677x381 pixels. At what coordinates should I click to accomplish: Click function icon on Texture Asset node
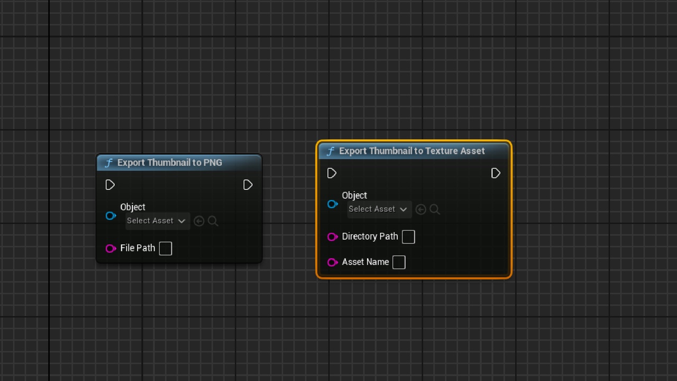(331, 151)
